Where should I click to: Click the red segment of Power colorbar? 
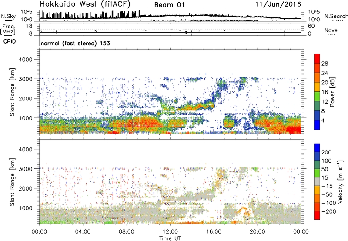coord(317,58)
